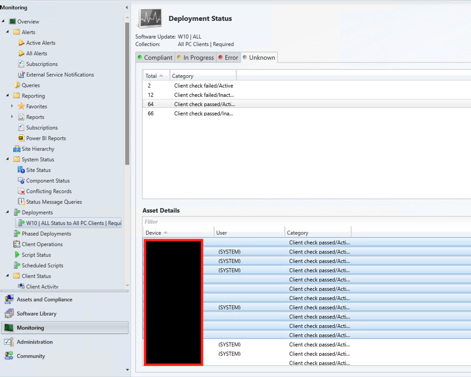Viewport: 471px width, 377px height.
Task: Click the Client Operations icon
Action: point(17,244)
